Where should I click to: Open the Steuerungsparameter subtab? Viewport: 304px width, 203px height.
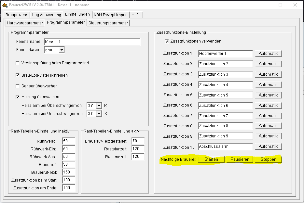(x=108, y=23)
